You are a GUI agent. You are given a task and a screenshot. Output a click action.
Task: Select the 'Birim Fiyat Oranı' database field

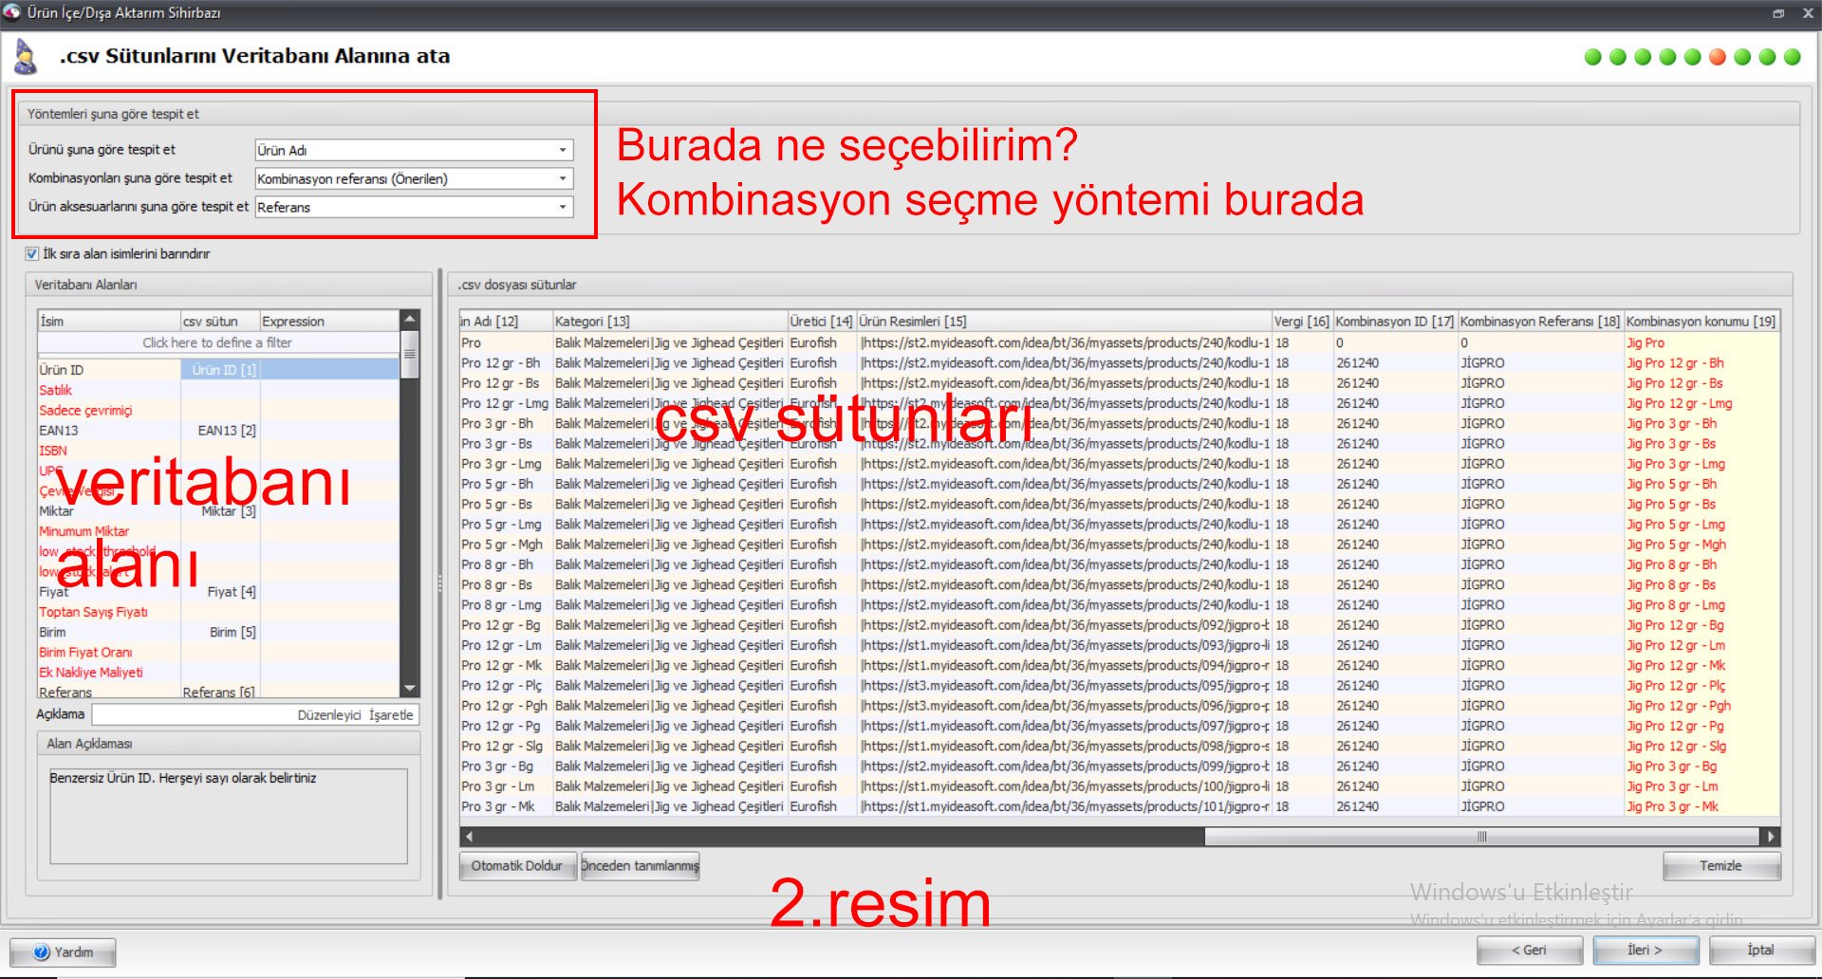coord(85,653)
